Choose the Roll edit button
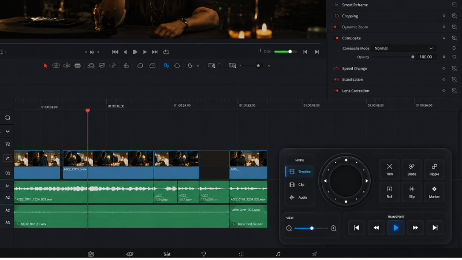 coord(389,192)
